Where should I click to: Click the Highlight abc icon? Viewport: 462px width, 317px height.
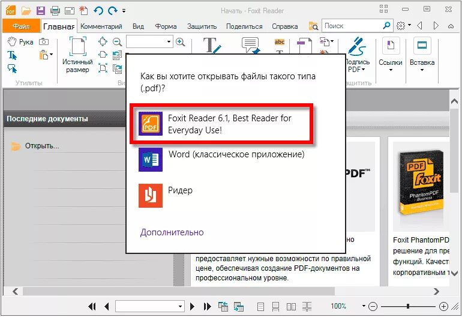[x=280, y=42]
